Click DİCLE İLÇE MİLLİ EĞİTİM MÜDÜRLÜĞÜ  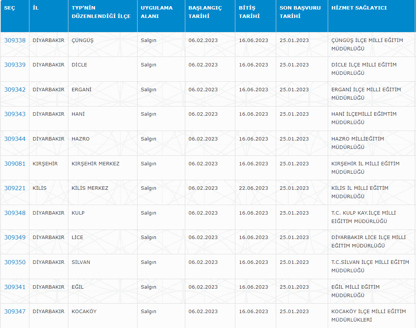364,69
